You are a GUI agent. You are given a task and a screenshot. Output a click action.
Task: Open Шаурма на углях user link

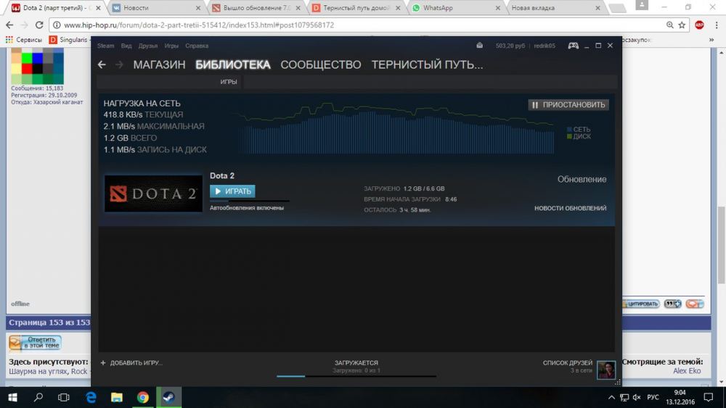click(38, 371)
